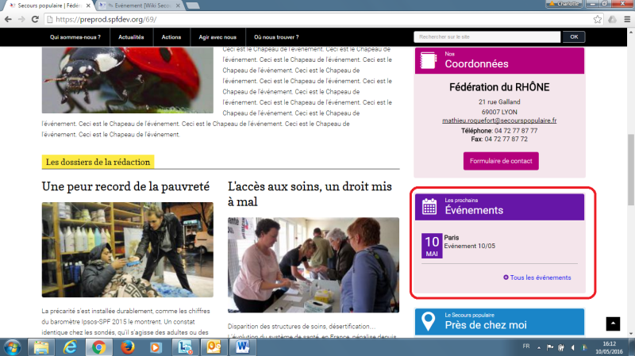This screenshot has height=356, width=635.
Task: Click the Action Center flag tray icon
Action: click(549, 347)
